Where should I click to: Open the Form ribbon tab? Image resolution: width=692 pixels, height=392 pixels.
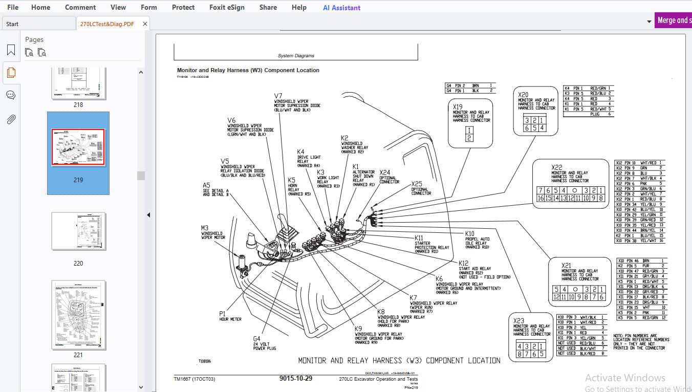(x=149, y=7)
